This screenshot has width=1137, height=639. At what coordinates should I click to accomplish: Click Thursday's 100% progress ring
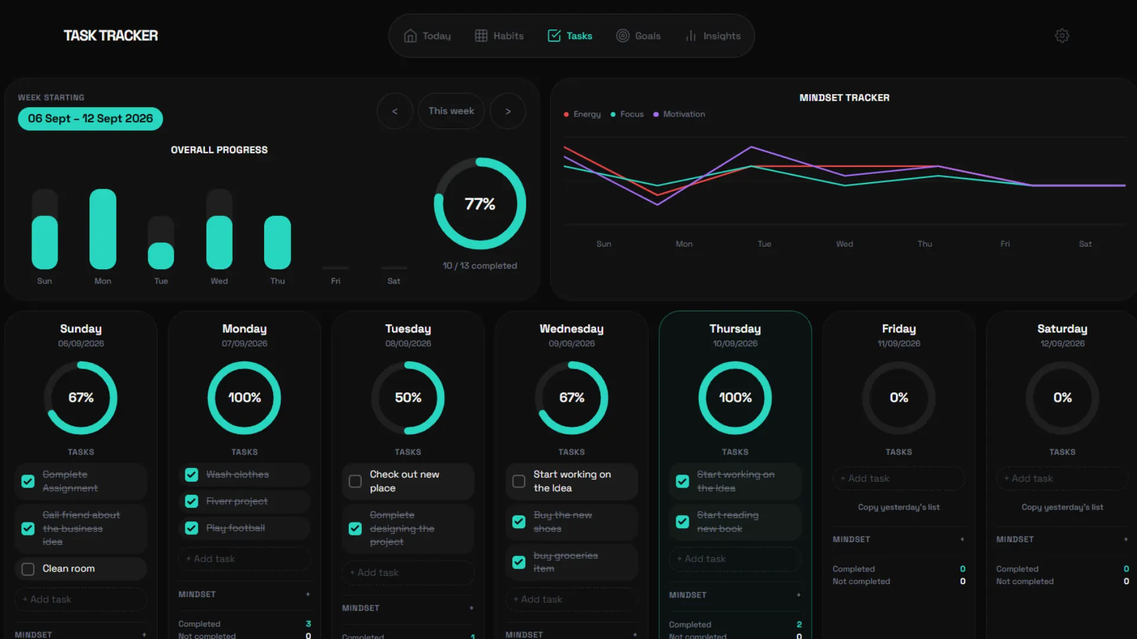click(x=735, y=398)
